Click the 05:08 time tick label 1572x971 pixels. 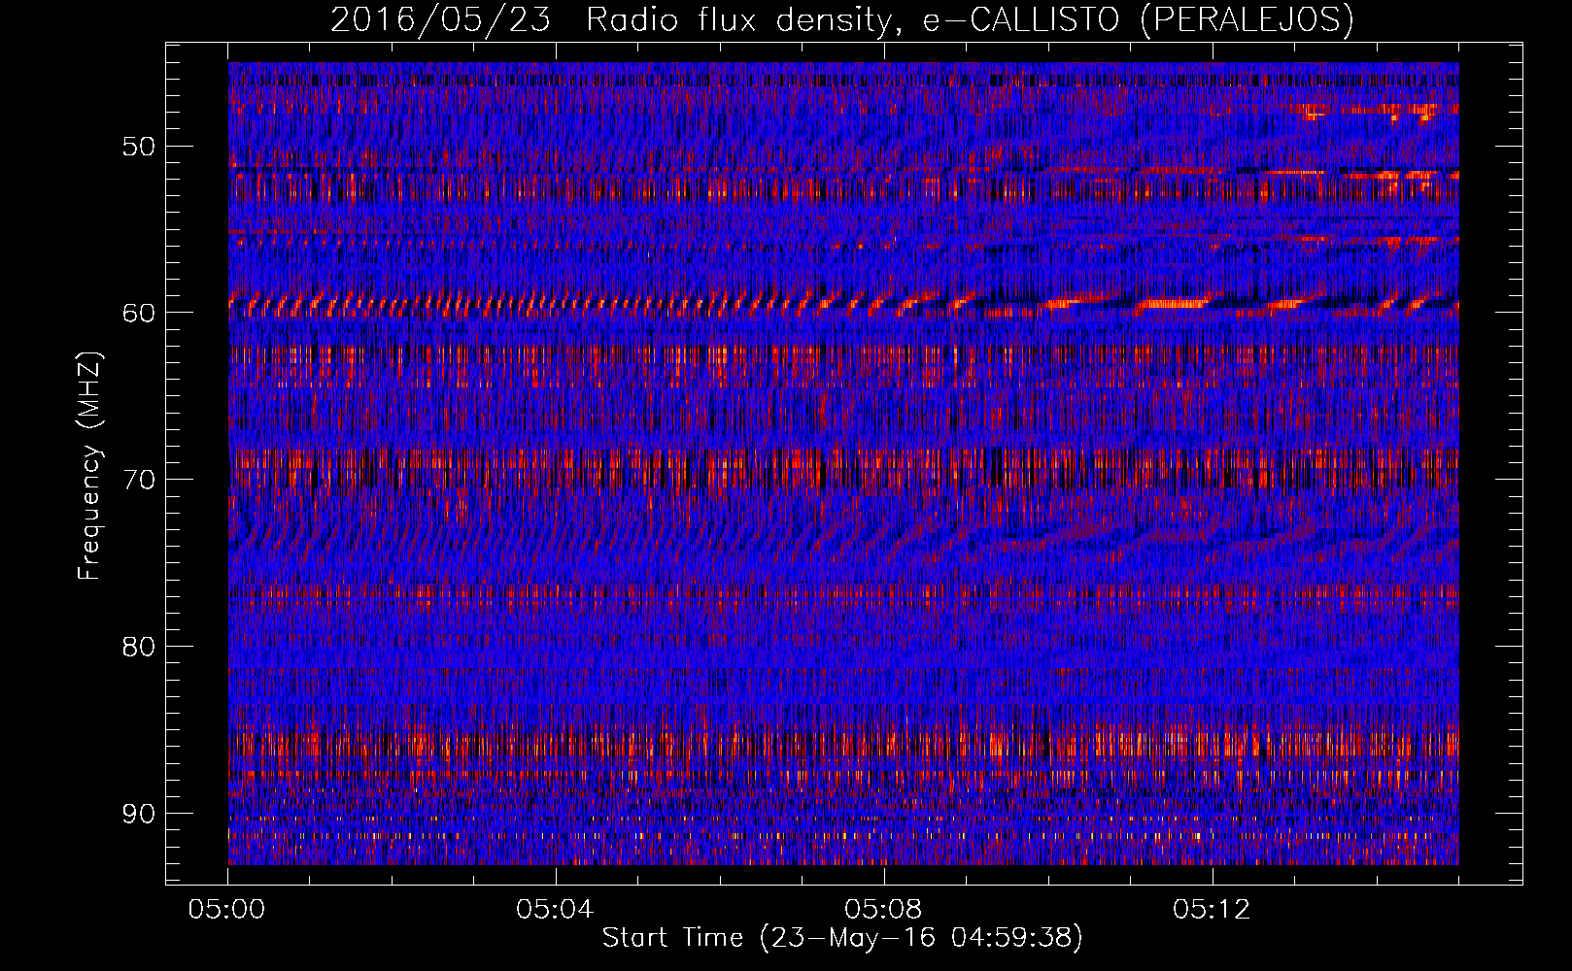click(883, 910)
